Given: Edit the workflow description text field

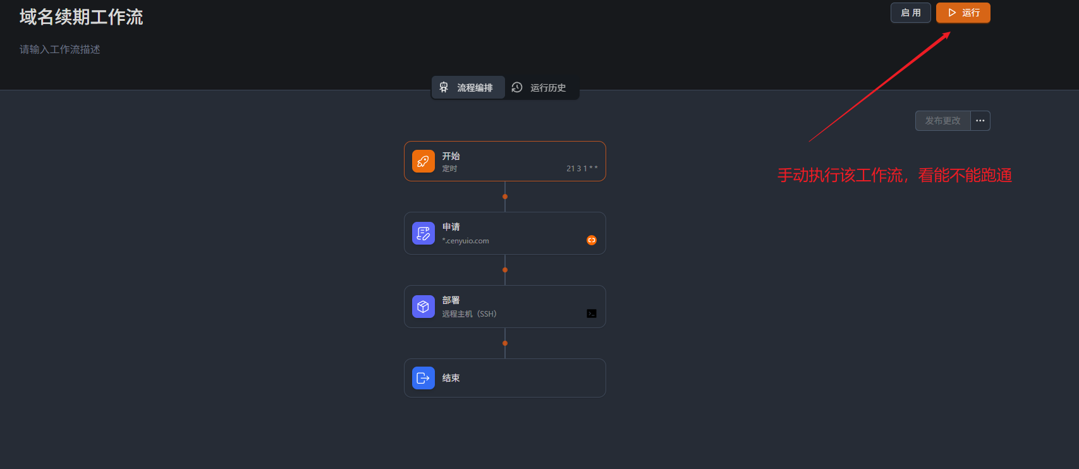Looking at the screenshot, I should click(x=60, y=49).
